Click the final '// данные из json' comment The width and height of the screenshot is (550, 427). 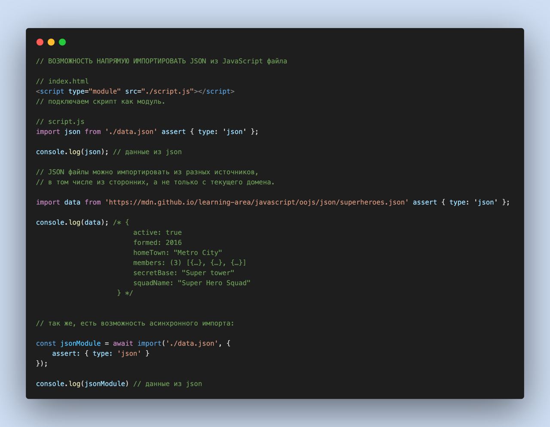(168, 384)
